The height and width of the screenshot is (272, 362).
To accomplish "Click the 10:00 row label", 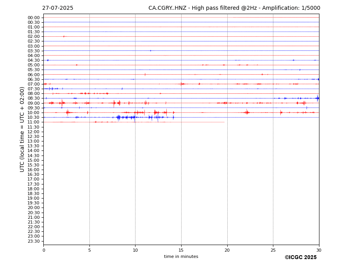I will (x=34, y=113).
